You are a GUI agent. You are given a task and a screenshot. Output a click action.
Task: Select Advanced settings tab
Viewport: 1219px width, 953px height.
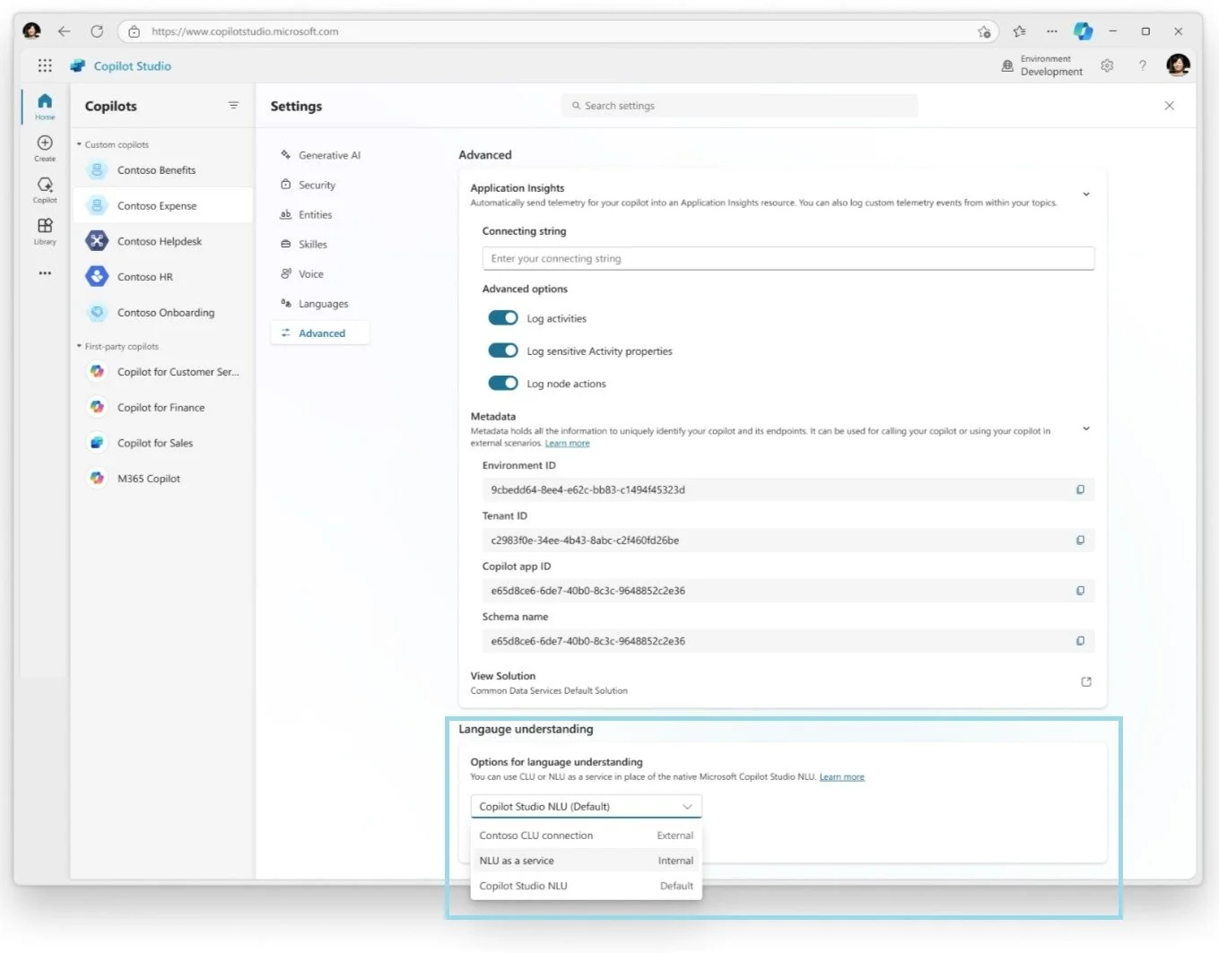click(320, 334)
